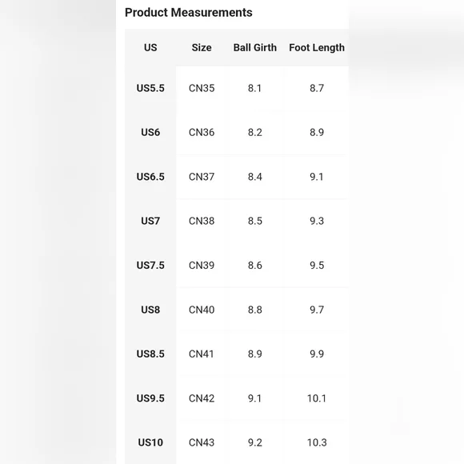Click the CN35 size cell
Screen dimensions: 464x464
tap(202, 88)
